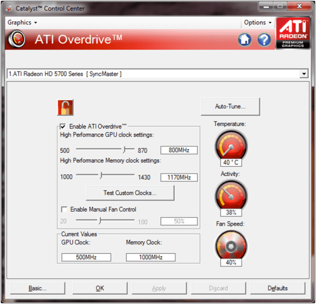
Task: Open the Options menu
Action: tap(258, 23)
